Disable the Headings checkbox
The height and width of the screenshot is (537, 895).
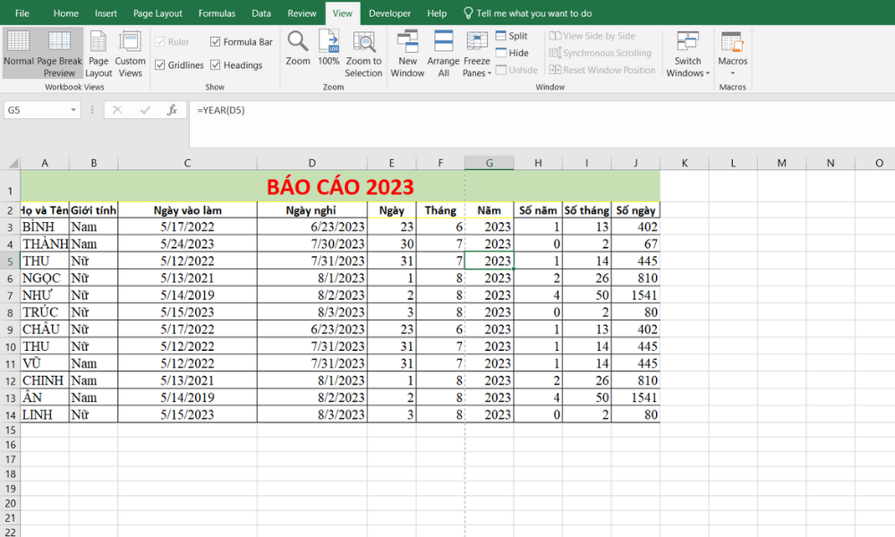pyautogui.click(x=215, y=64)
